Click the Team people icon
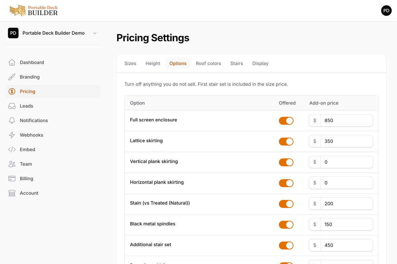This screenshot has height=264, width=397. click(x=12, y=164)
